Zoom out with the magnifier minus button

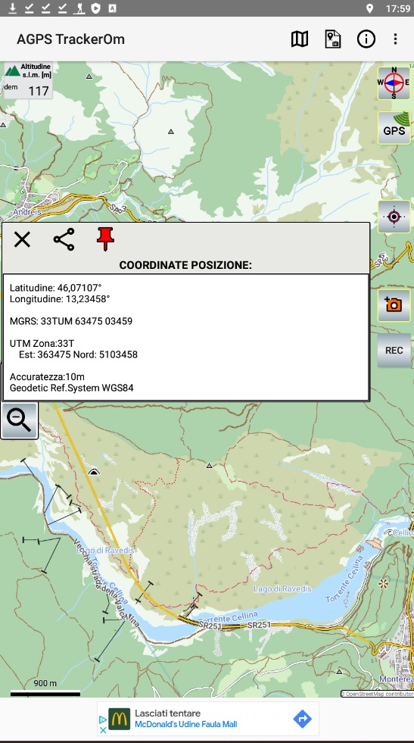20,421
